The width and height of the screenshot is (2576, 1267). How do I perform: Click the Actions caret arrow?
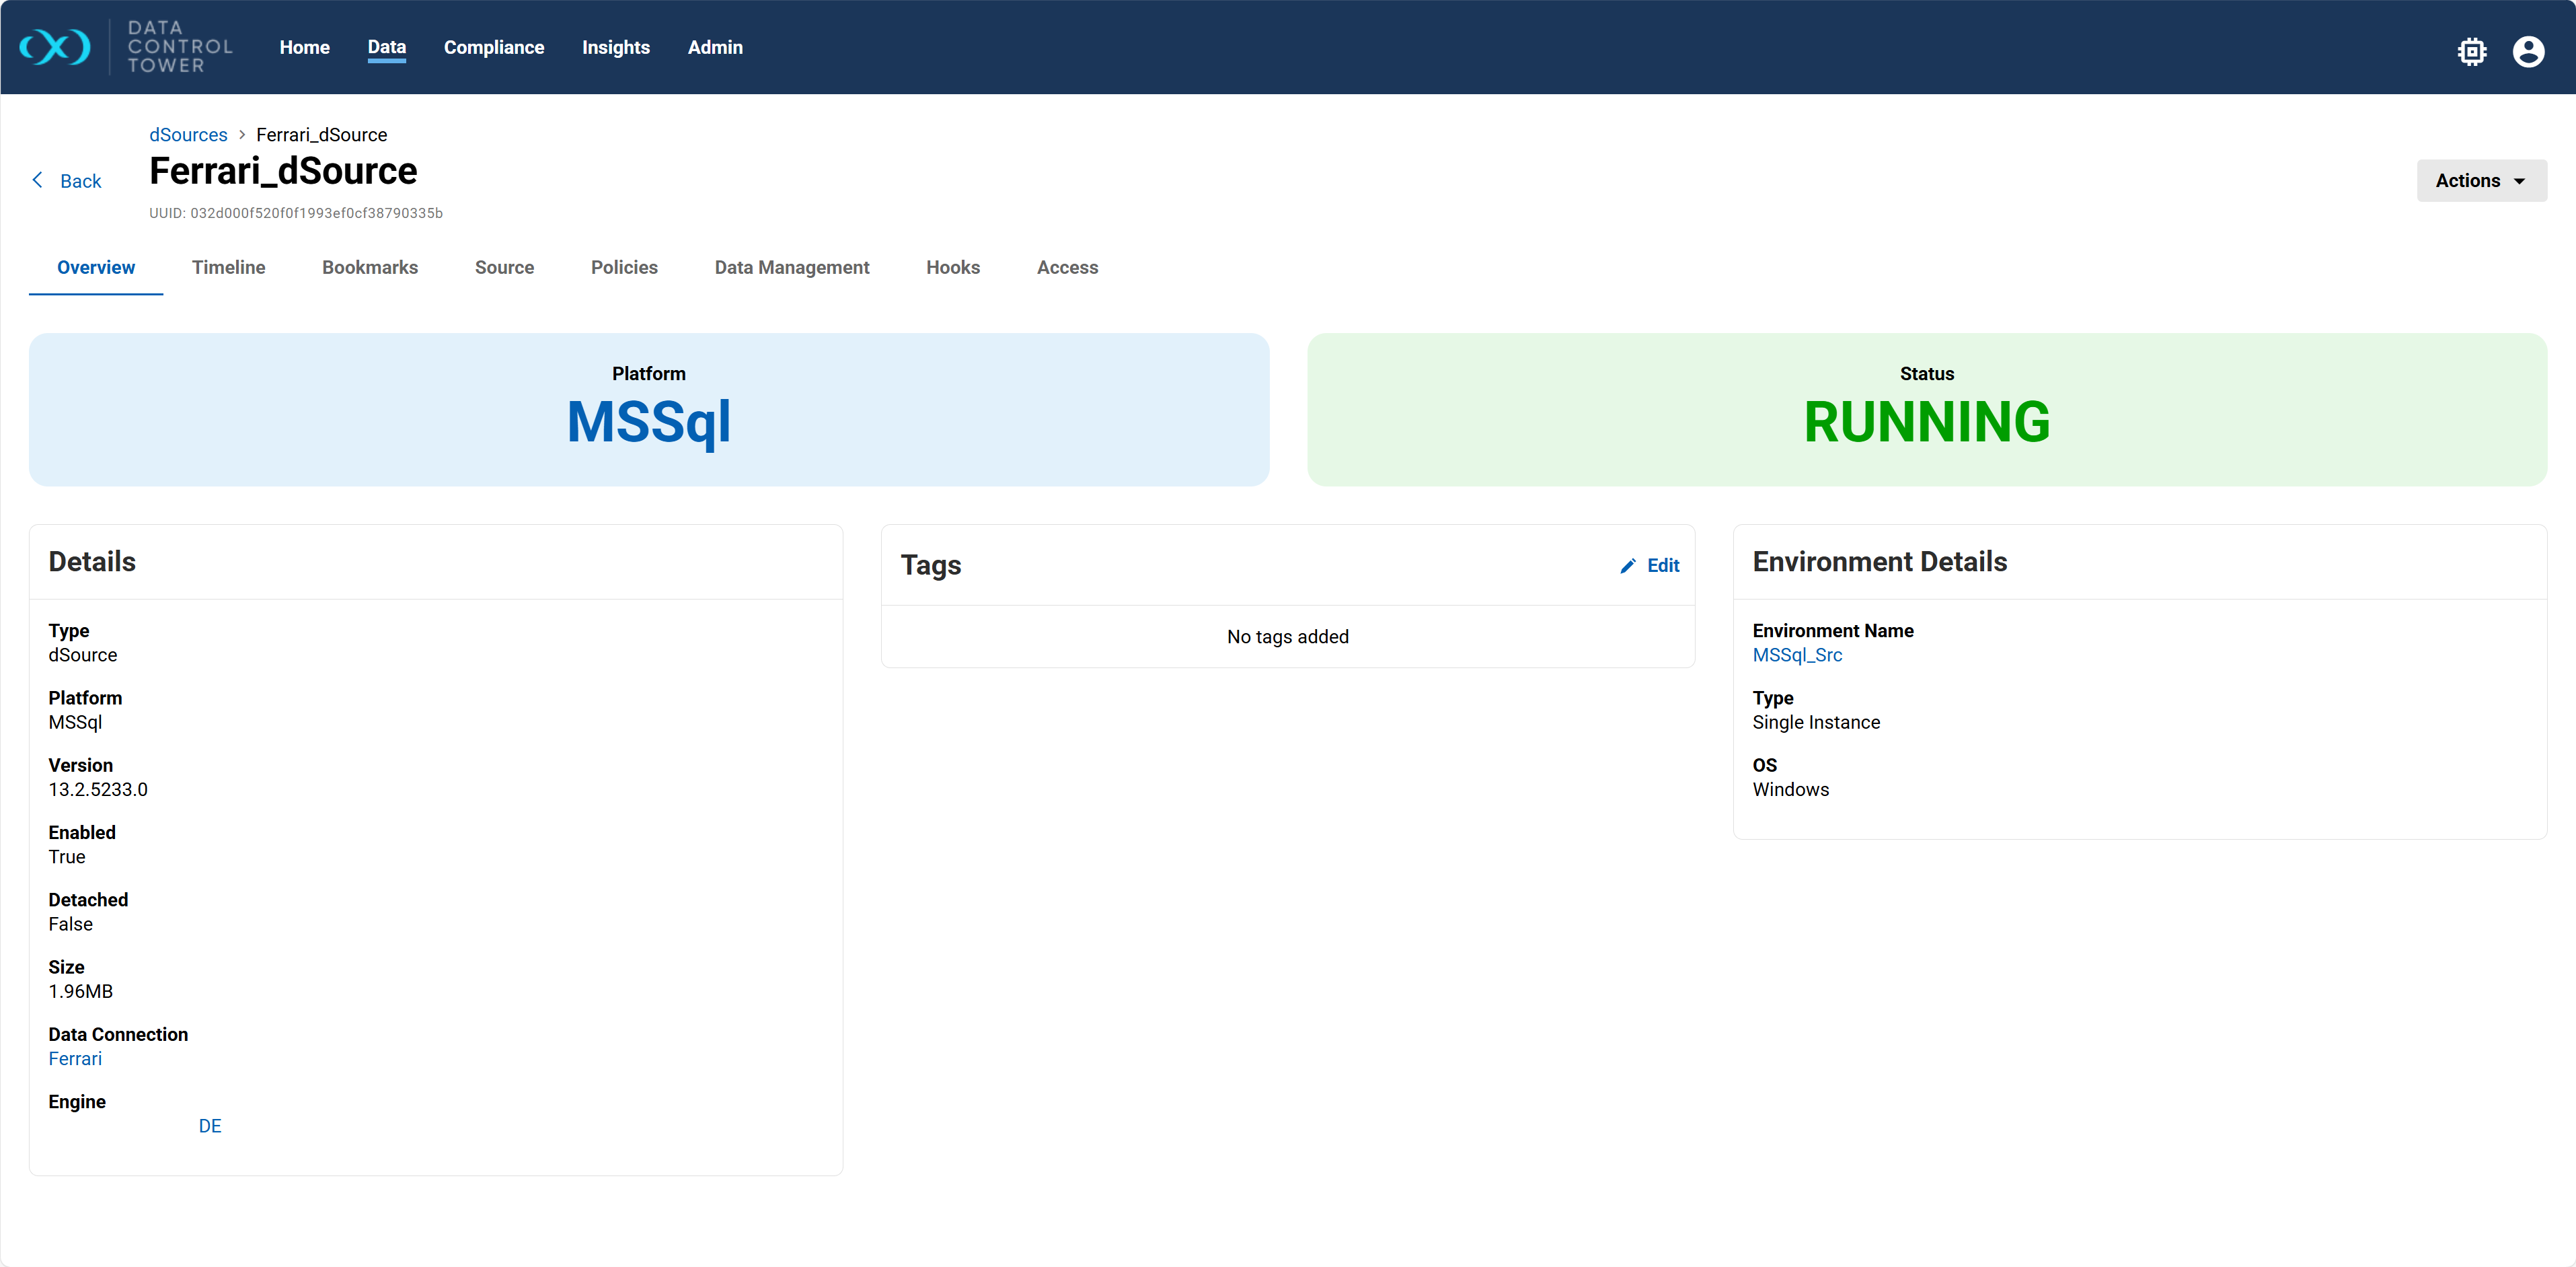pos(2520,181)
